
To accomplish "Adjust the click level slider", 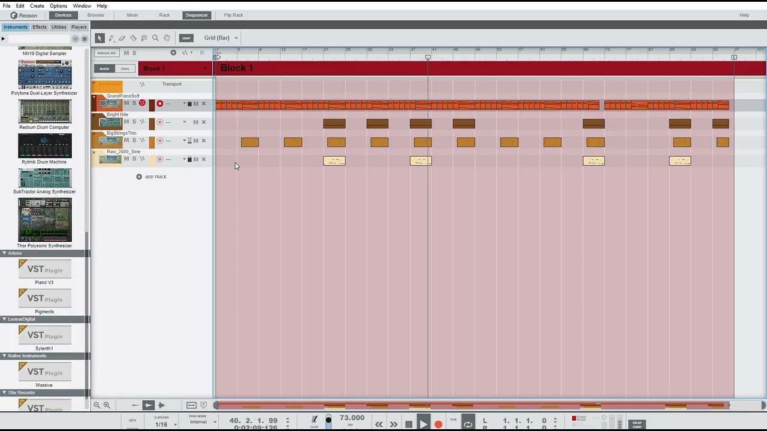I will (328, 421).
